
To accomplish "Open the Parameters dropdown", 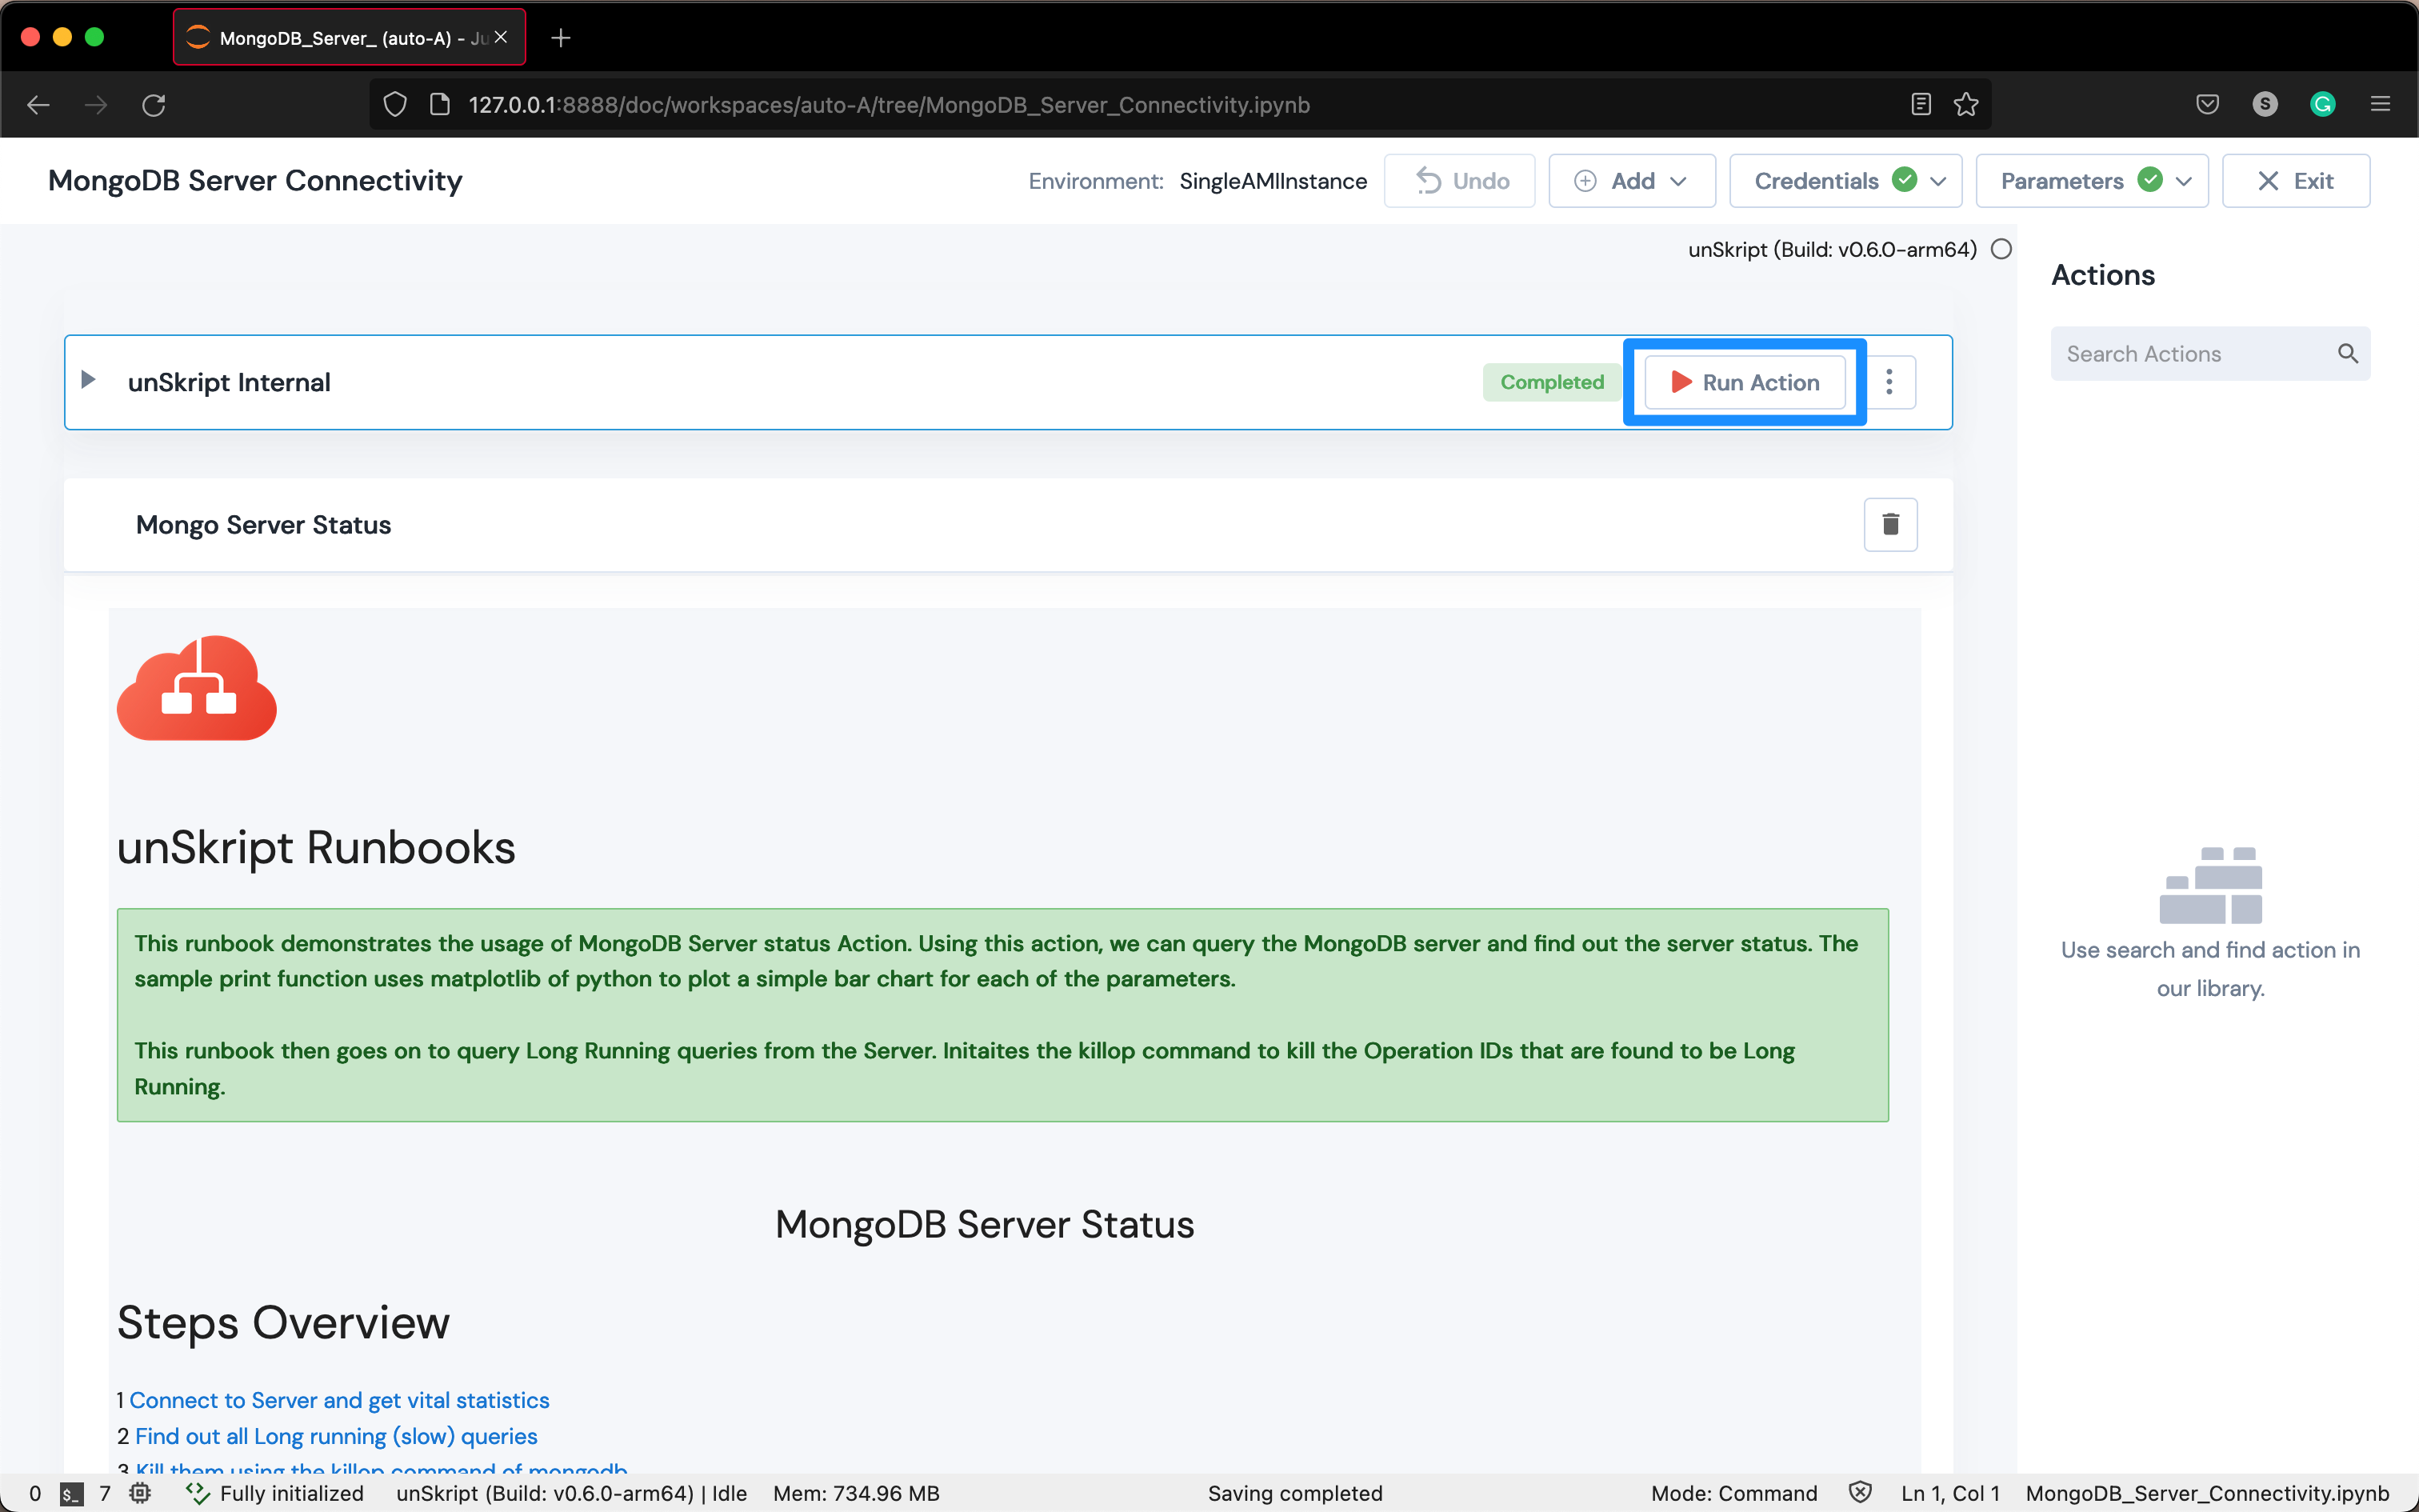I will point(2091,181).
